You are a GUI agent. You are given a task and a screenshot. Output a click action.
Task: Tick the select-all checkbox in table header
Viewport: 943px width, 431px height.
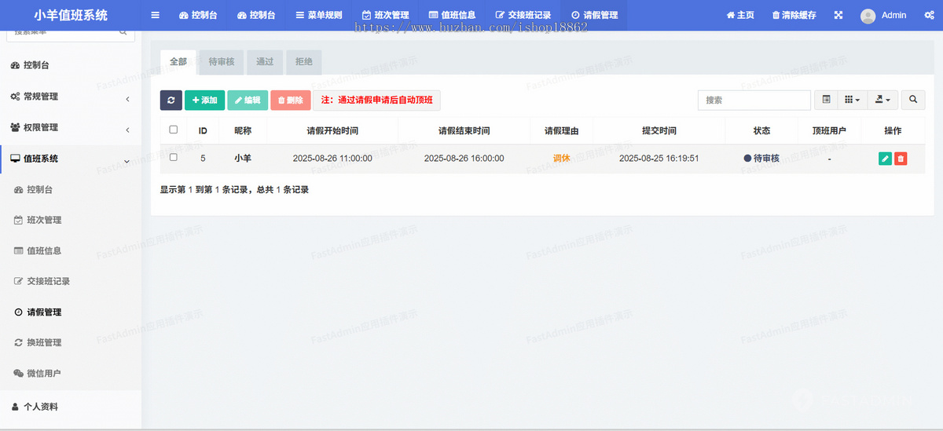[x=174, y=130]
